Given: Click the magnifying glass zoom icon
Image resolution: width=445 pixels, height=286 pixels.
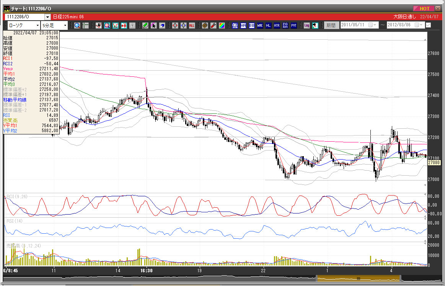Looking at the screenshot, I should coord(77,26).
